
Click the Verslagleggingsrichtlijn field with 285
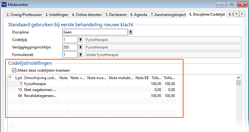tap(70, 47)
